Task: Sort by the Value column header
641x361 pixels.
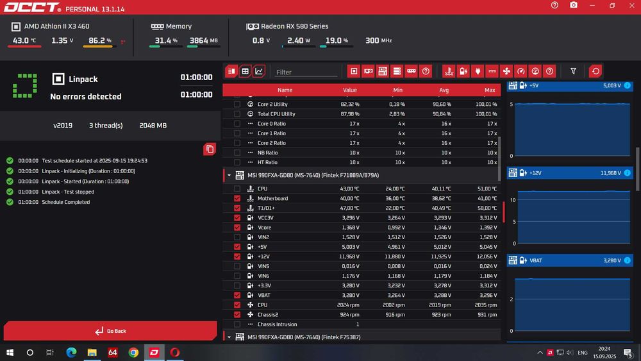Action: (349, 90)
